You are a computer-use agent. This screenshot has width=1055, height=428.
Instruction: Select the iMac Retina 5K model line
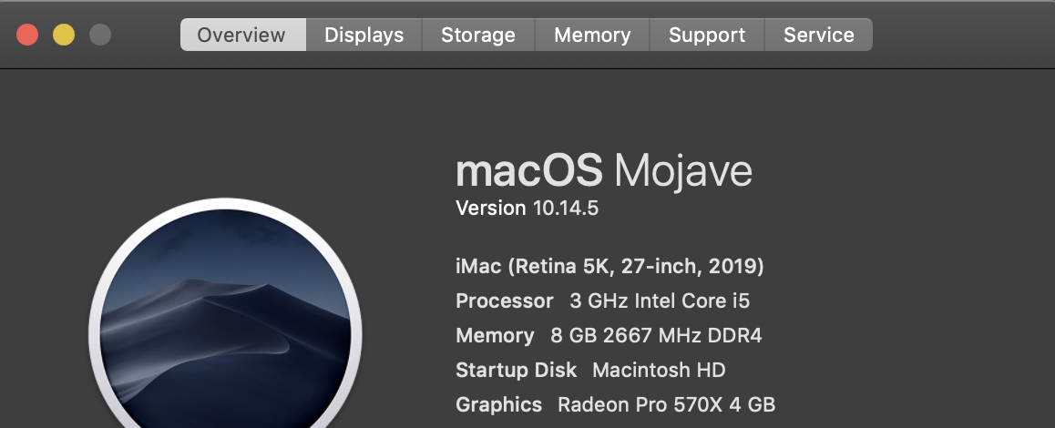(x=609, y=267)
